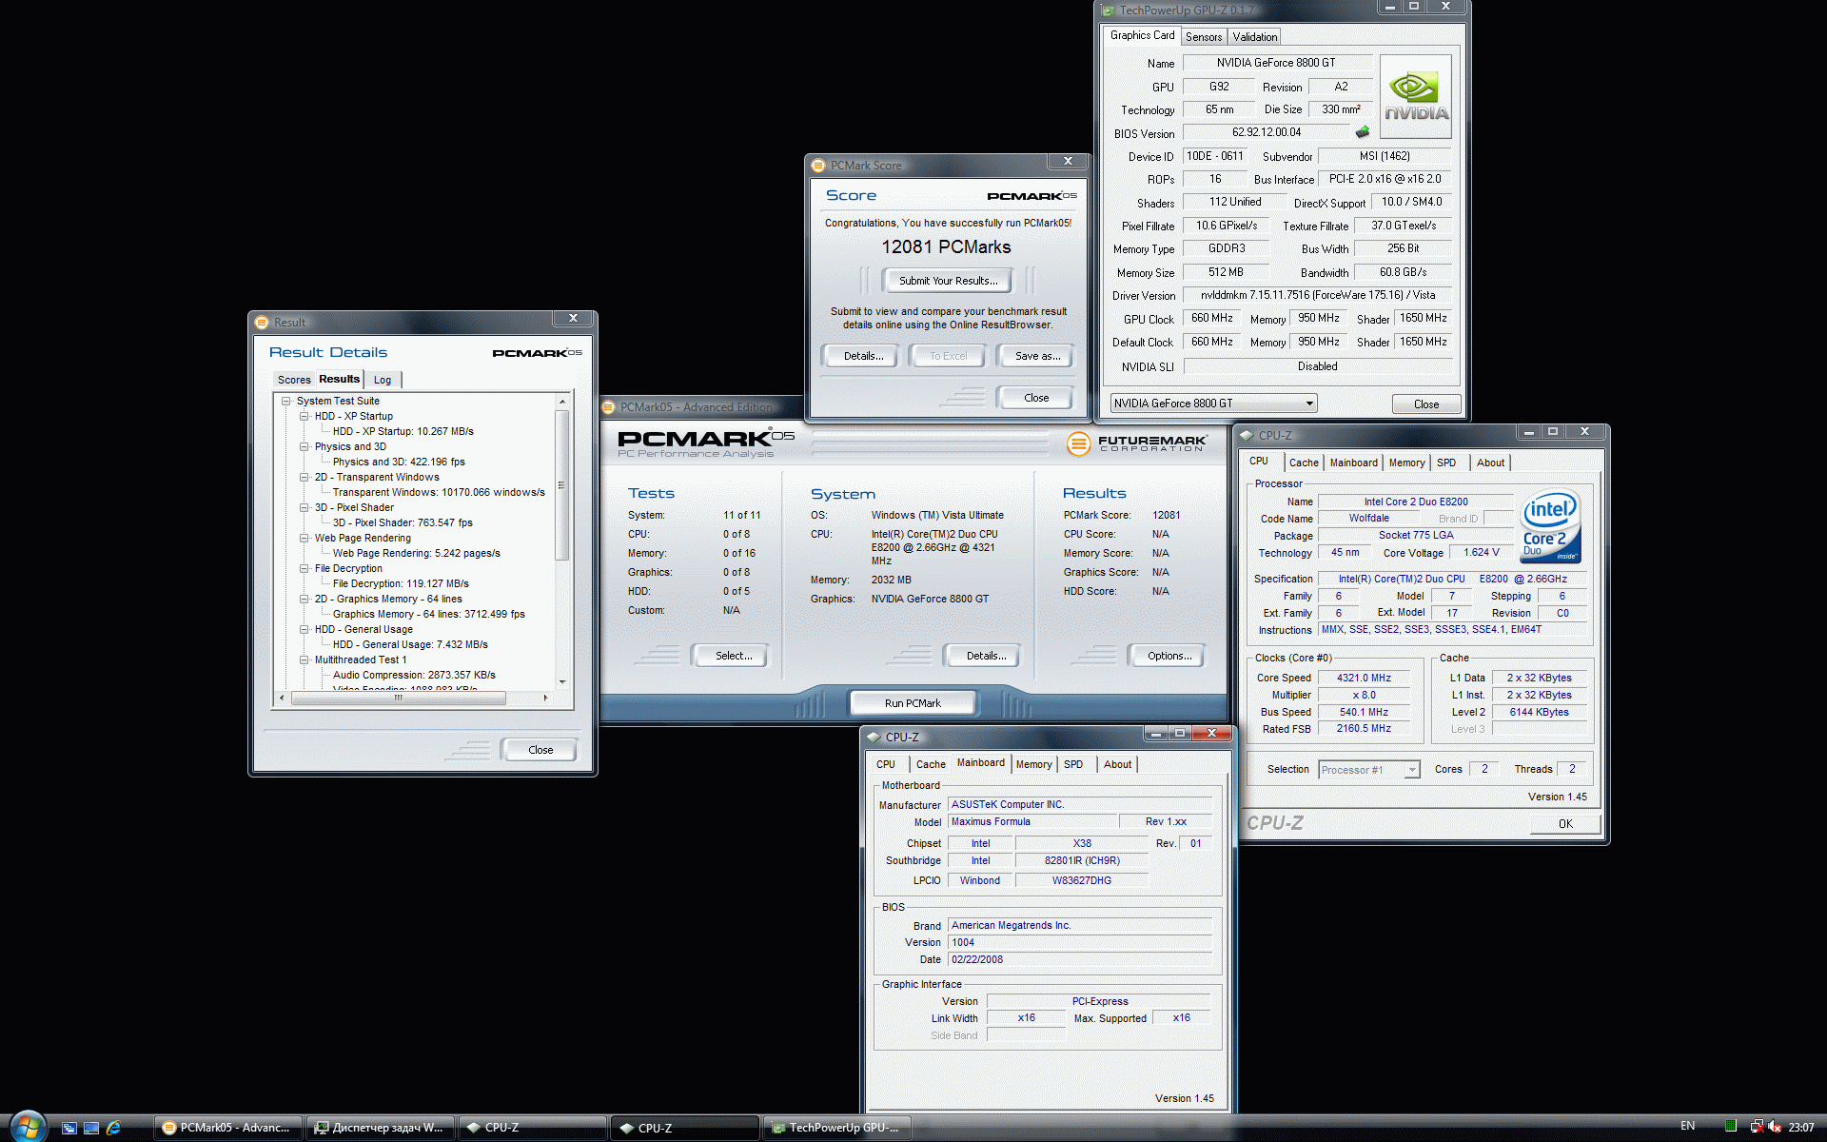Click Close in the Result Details window
This screenshot has width=1827, height=1142.
click(x=540, y=750)
